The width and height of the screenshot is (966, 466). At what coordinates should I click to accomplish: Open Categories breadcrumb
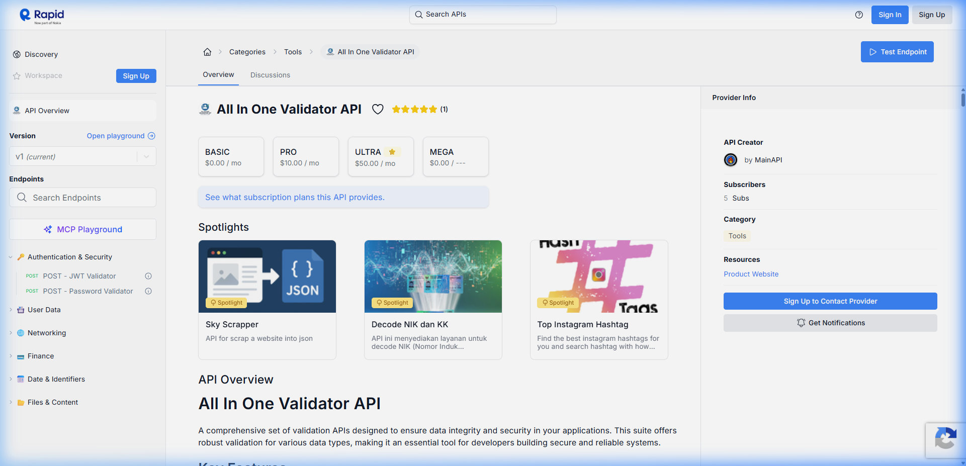(247, 52)
